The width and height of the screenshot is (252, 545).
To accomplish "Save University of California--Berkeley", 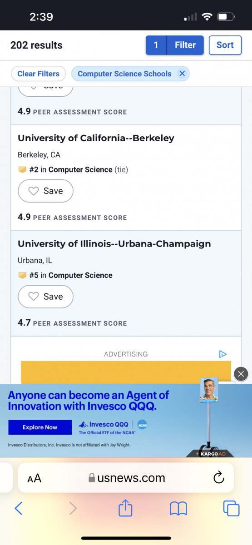I will pyautogui.click(x=45, y=191).
